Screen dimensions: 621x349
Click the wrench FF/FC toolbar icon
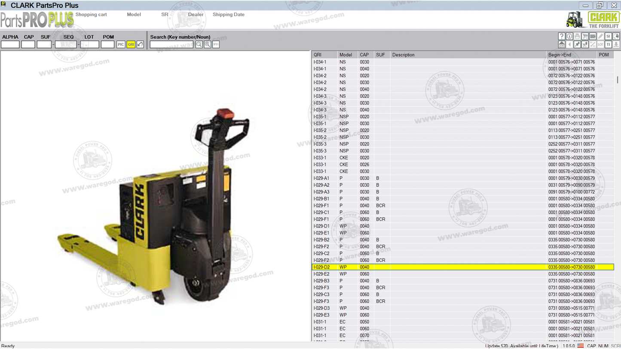pyautogui.click(x=593, y=44)
